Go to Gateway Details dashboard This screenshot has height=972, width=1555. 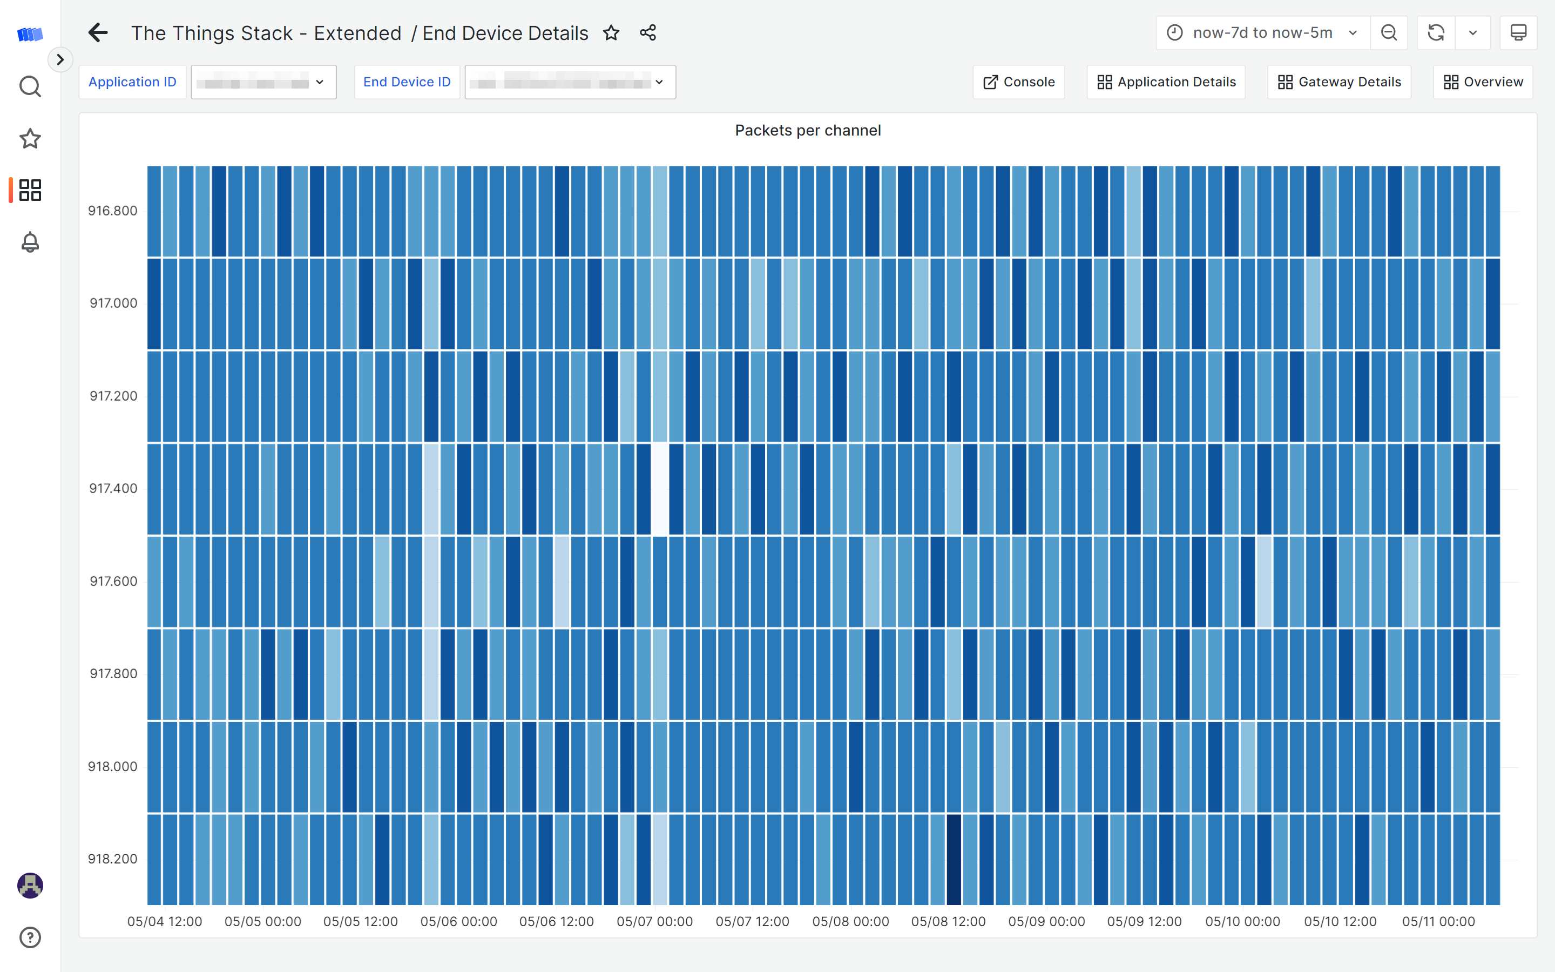pos(1339,82)
